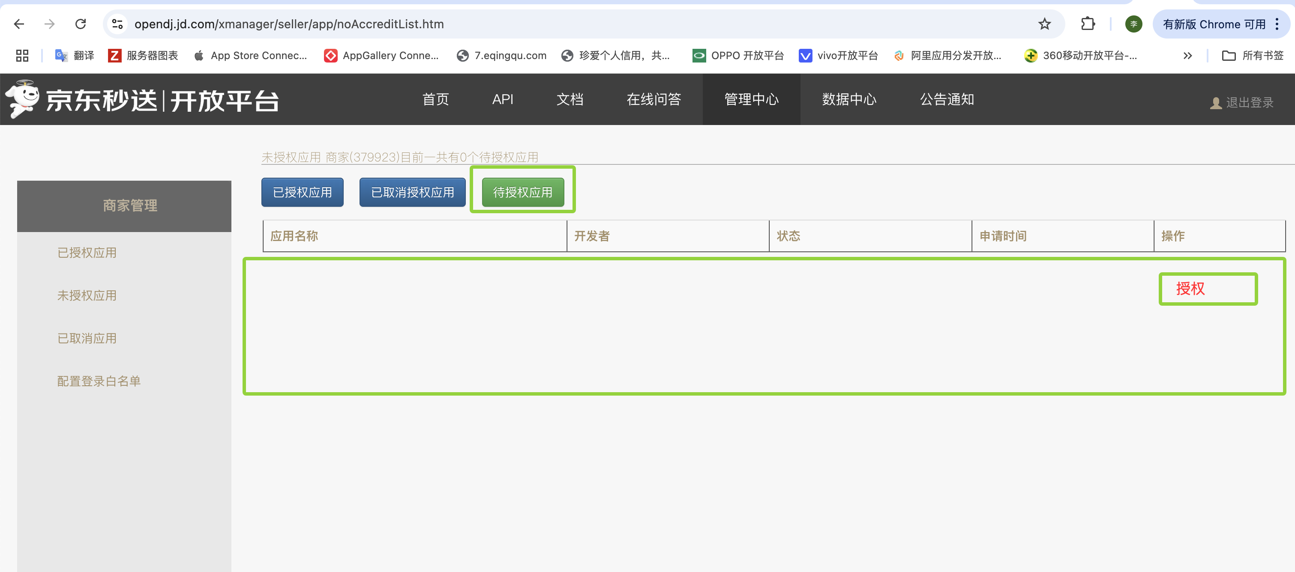Bookmark this page with the star icon
The image size is (1295, 572).
[1045, 24]
